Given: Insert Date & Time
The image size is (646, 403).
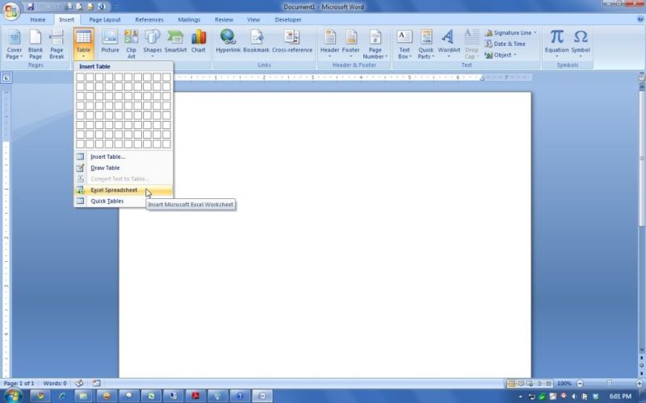Looking at the screenshot, I should pyautogui.click(x=505, y=44).
